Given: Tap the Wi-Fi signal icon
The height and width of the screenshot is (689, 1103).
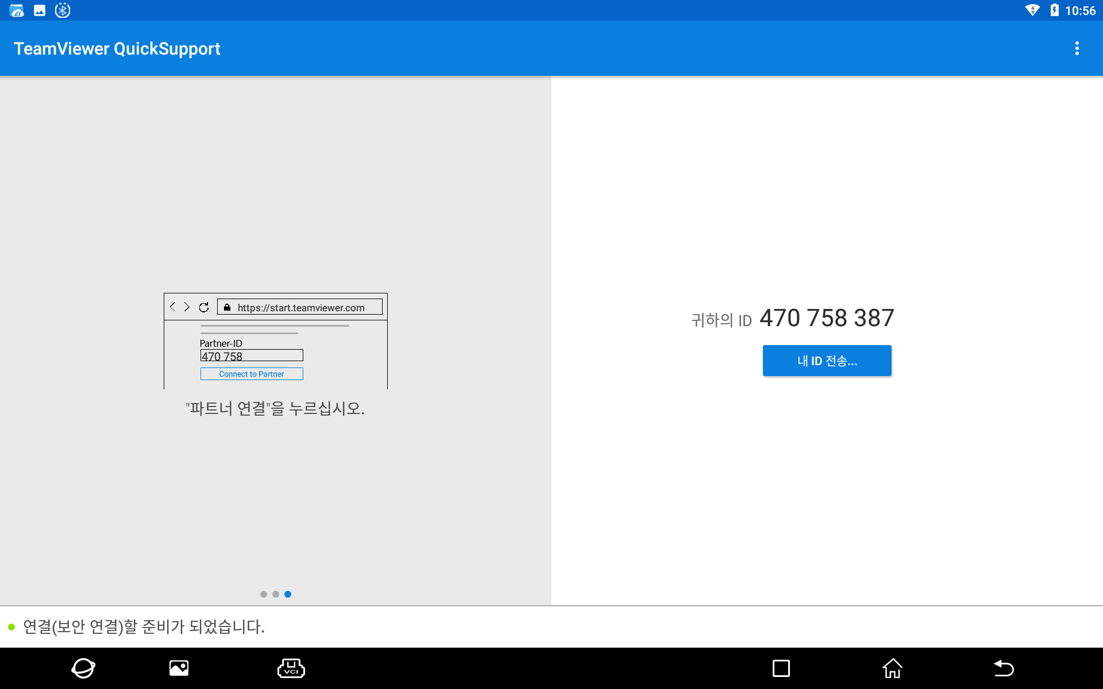Looking at the screenshot, I should point(1032,10).
